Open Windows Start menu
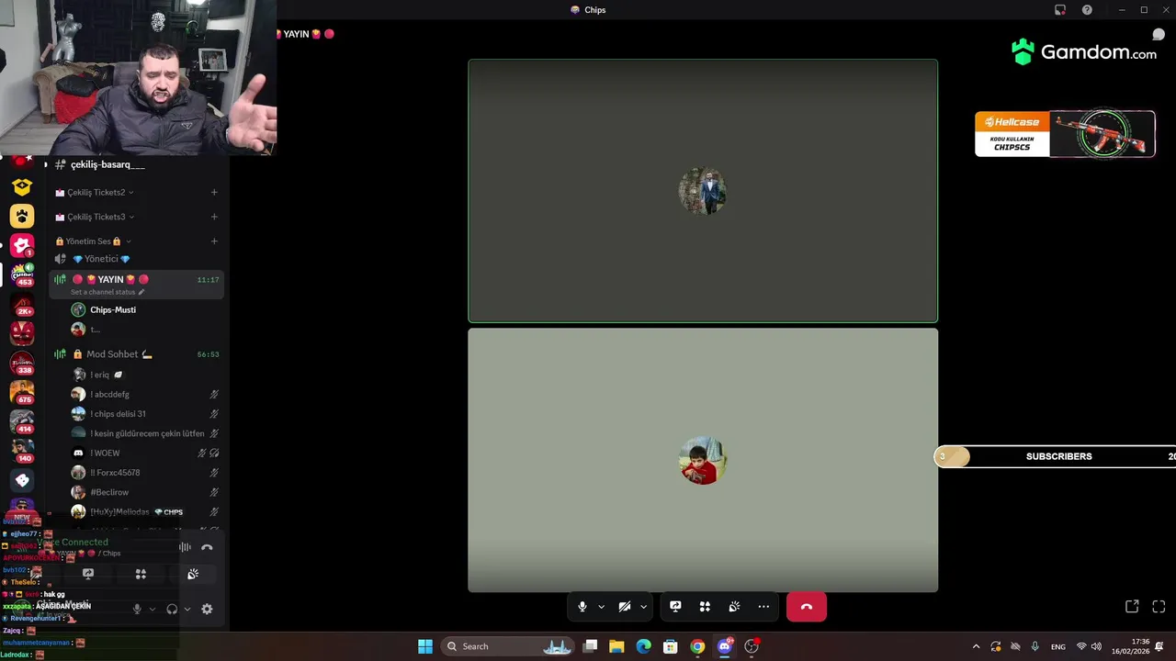The height and width of the screenshot is (661, 1176). click(x=425, y=646)
